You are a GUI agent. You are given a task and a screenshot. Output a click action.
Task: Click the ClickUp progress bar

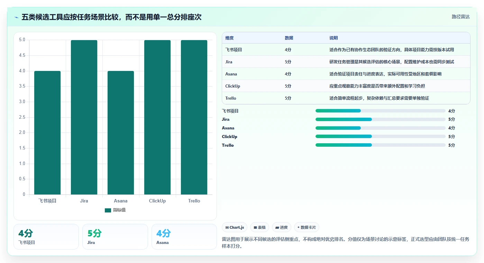[381, 136]
